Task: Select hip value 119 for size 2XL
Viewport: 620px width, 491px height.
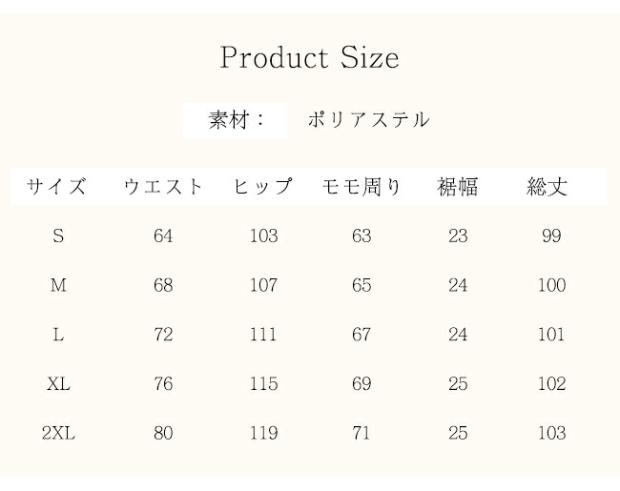Action: tap(263, 434)
